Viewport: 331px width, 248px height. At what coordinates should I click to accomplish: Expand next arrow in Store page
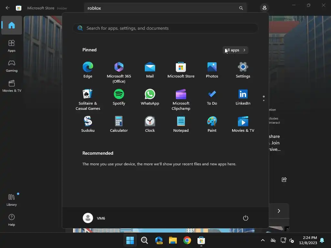tap(279, 211)
